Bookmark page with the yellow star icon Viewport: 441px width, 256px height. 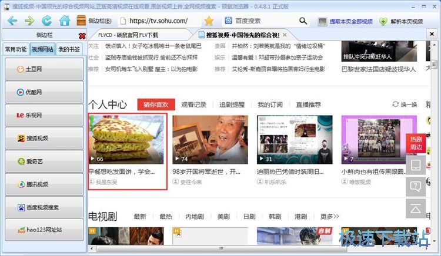209,21
